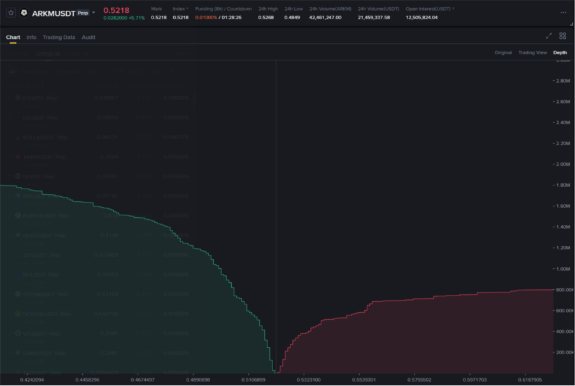Favorite ARKMUSDT with the star icon
The height and width of the screenshot is (386, 575).
coord(11,12)
